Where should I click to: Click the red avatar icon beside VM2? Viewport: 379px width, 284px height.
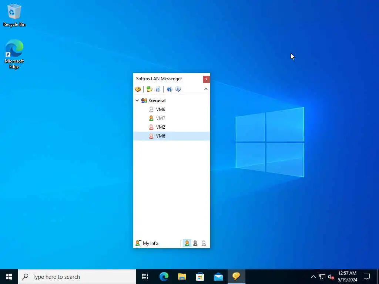(x=151, y=127)
